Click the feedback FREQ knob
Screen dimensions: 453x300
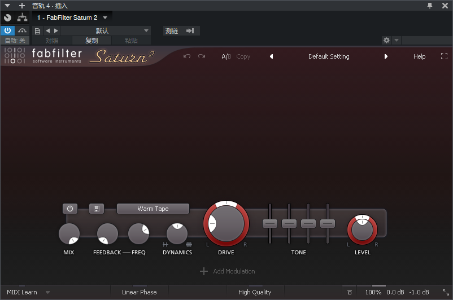(138, 234)
